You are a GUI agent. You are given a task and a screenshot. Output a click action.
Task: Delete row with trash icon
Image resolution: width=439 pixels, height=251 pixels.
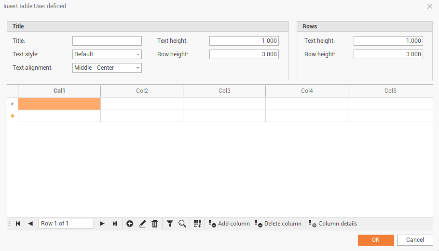pos(155,224)
